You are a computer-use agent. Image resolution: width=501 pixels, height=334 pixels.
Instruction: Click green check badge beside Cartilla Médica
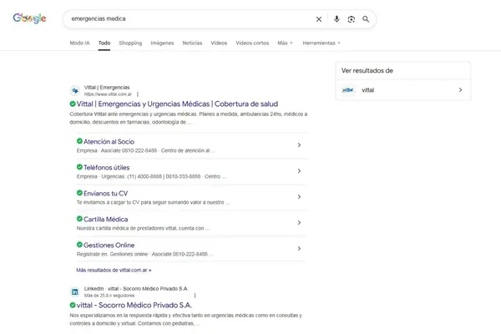(79, 219)
